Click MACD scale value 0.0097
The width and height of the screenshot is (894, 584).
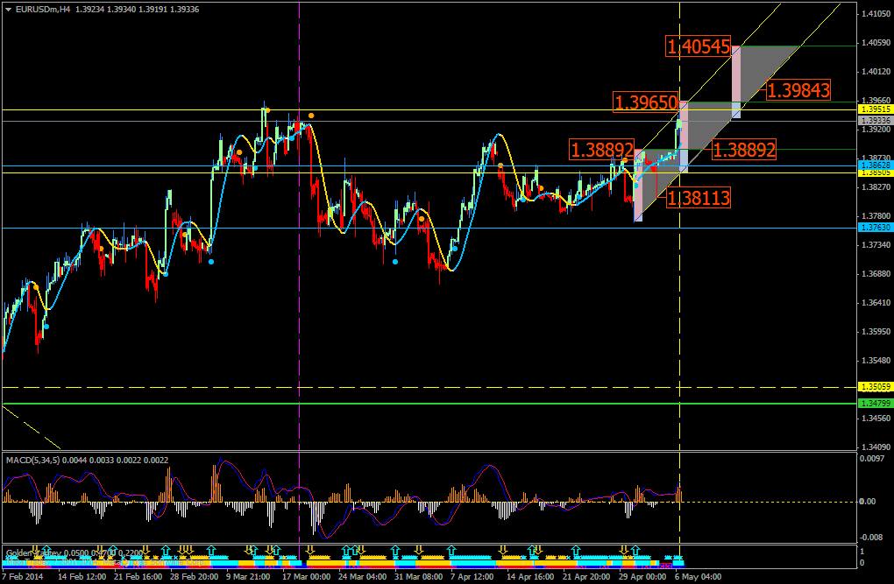(x=872, y=458)
